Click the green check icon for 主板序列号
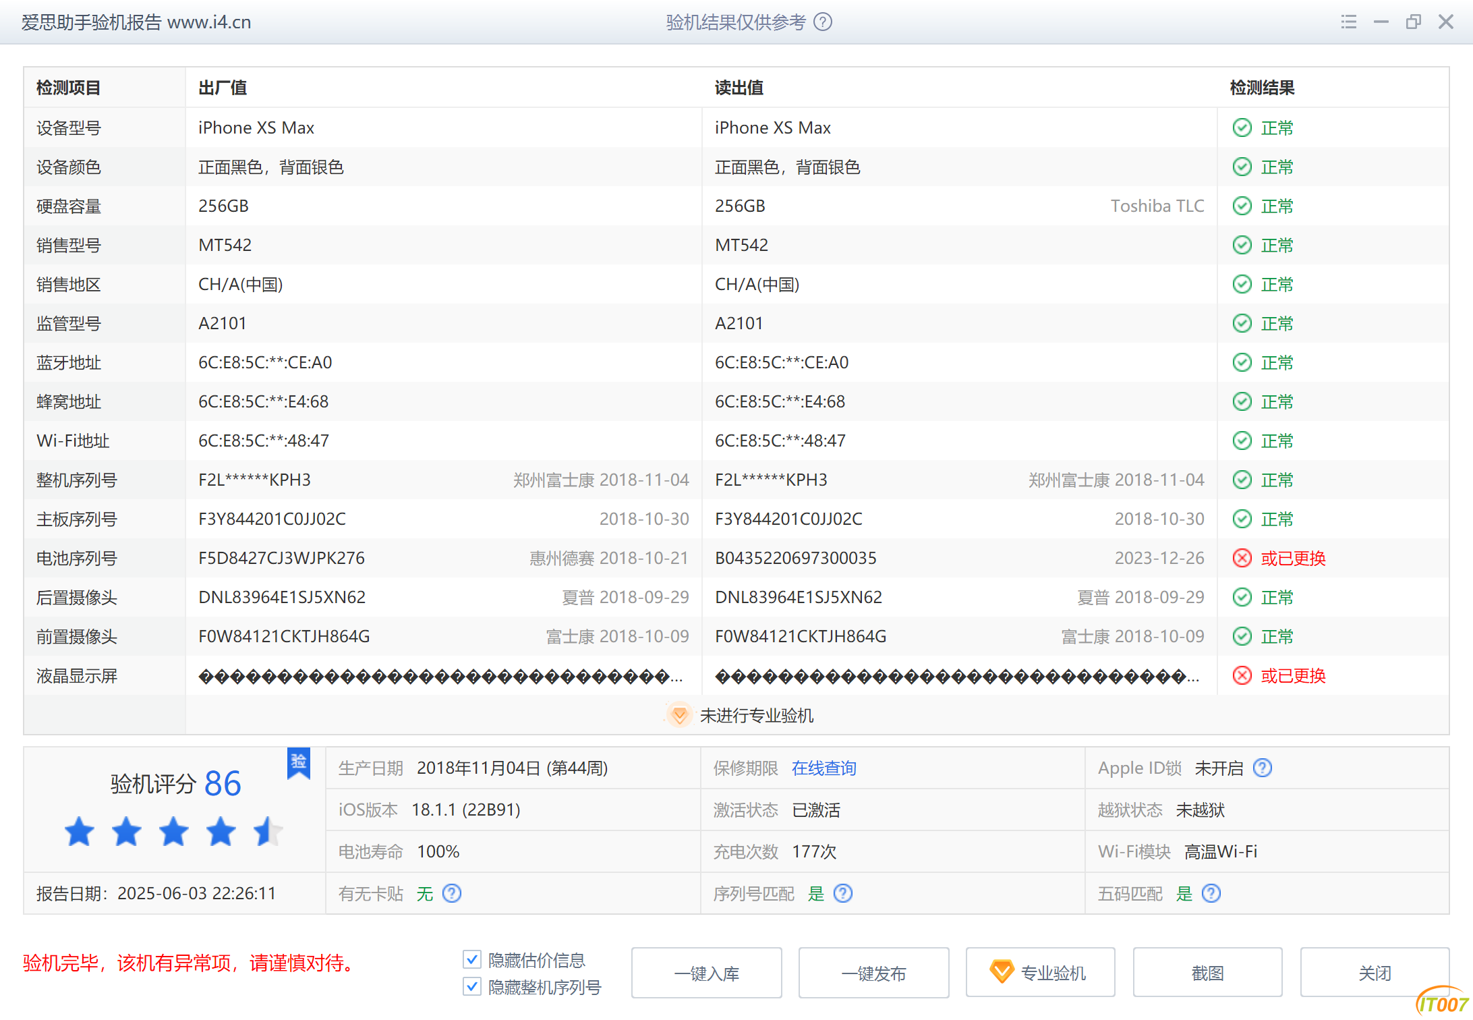Image resolution: width=1473 pixels, height=1020 pixels. point(1242,519)
